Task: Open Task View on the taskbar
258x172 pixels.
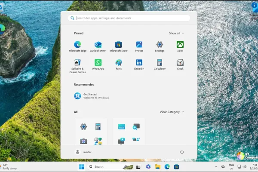Action: click(x=138, y=167)
